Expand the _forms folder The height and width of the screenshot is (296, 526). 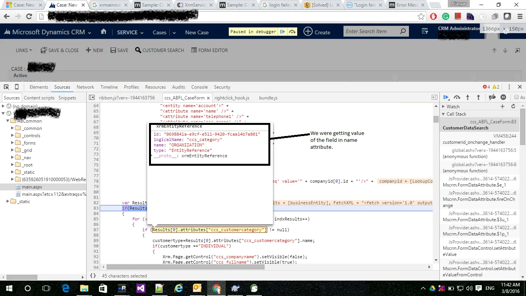click(x=13, y=143)
